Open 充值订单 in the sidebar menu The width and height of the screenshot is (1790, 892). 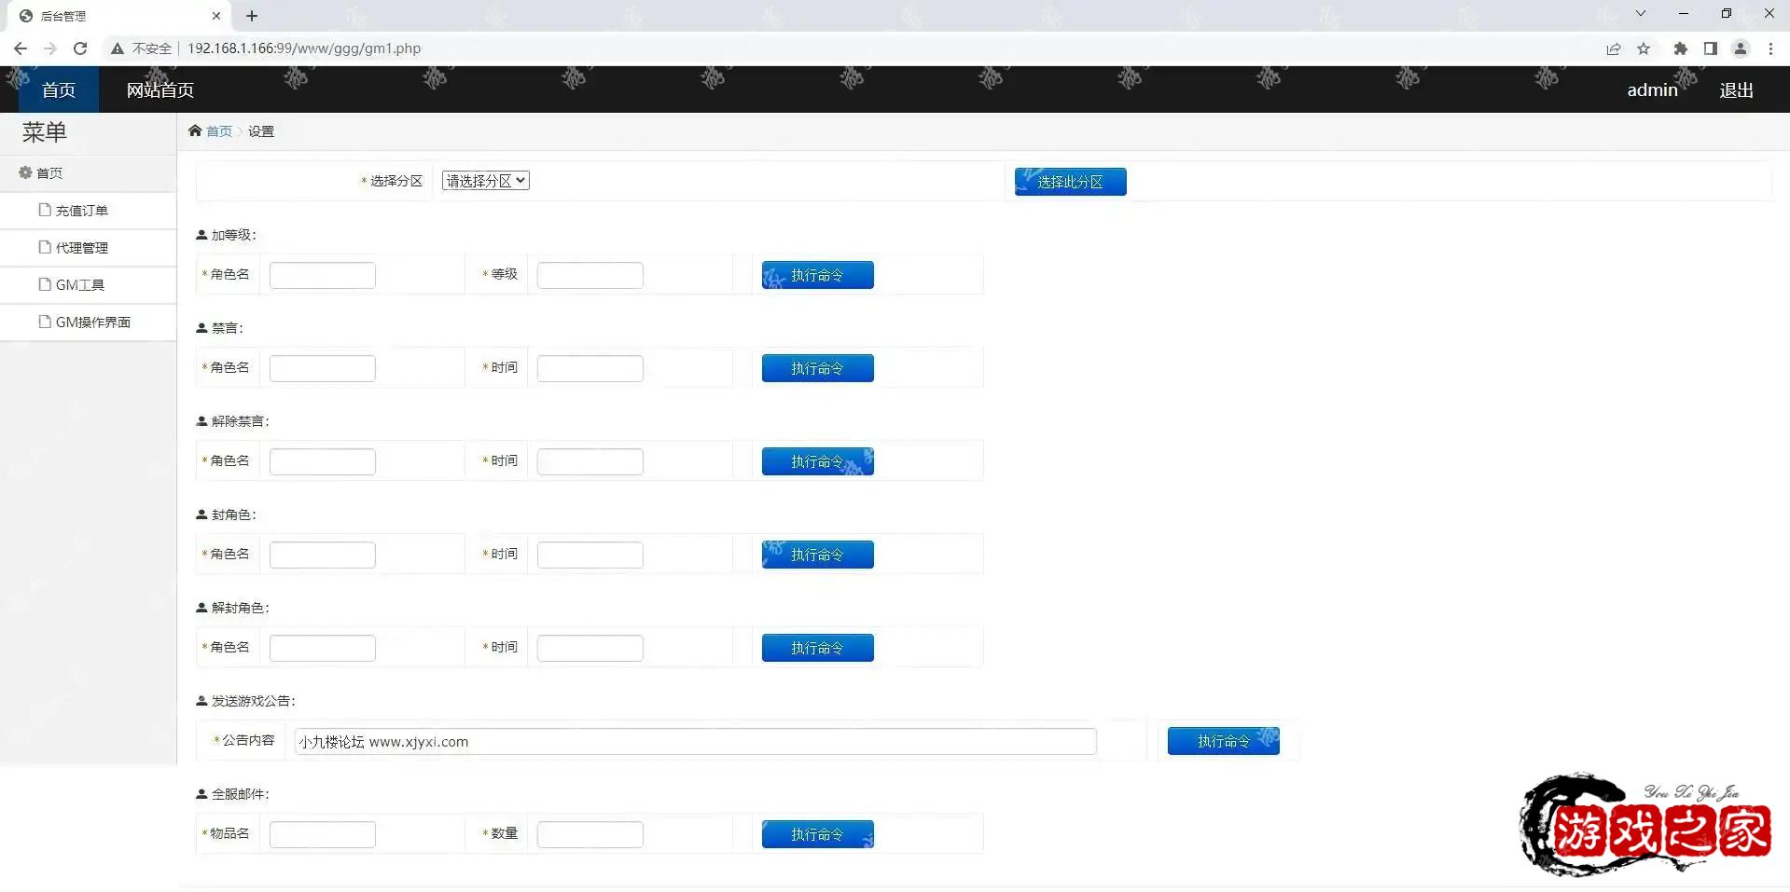tap(82, 211)
